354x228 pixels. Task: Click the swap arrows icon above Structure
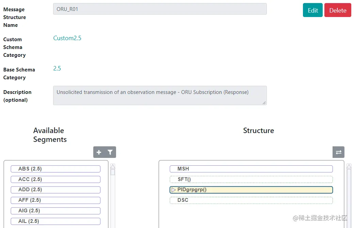[338, 152]
